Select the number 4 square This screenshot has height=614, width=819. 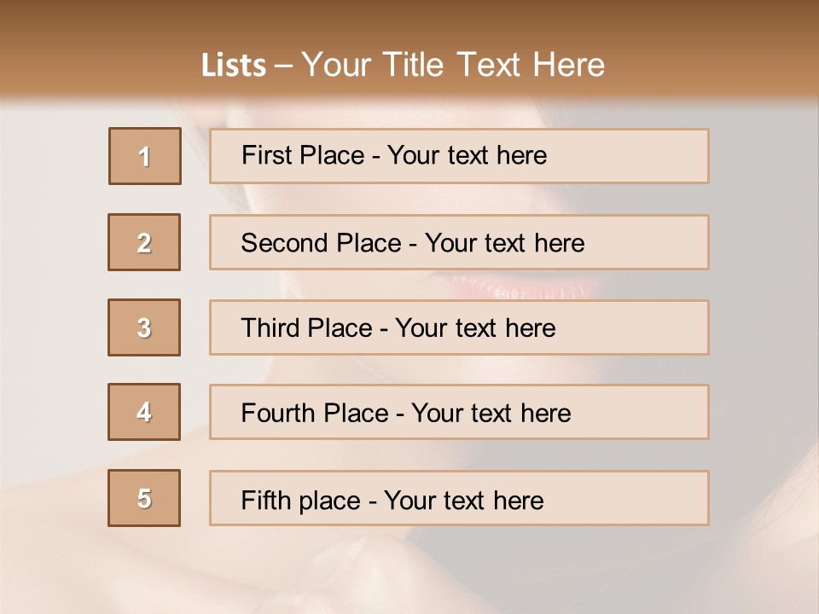pyautogui.click(x=144, y=412)
